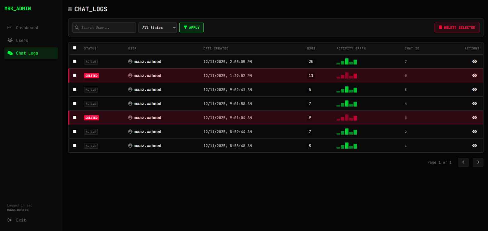Image resolution: width=488 pixels, height=231 pixels.
Task: Check the box for chat ID 7 row
Action: click(x=75, y=61)
